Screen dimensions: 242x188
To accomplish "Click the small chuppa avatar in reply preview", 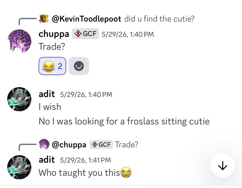I will coord(44,144).
